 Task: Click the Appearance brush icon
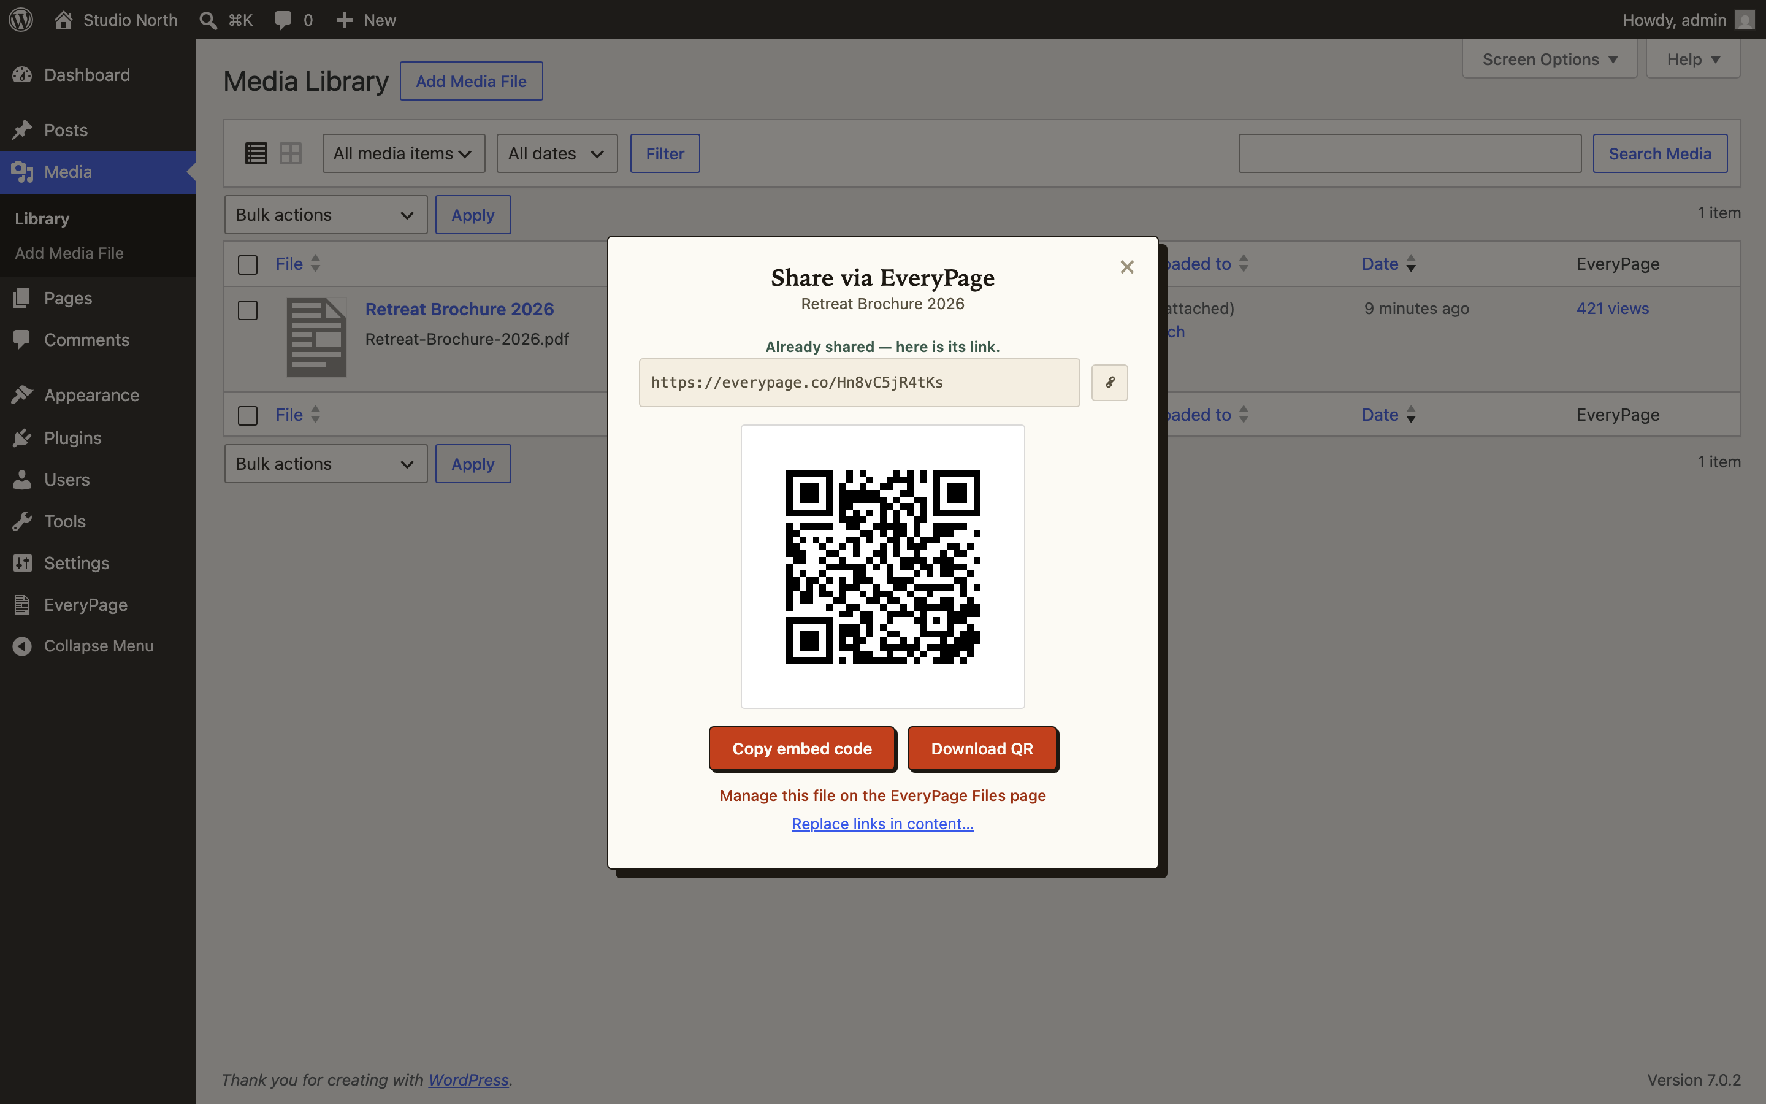[23, 395]
